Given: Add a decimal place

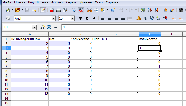Looking at the screenshot, I should 159,18.
